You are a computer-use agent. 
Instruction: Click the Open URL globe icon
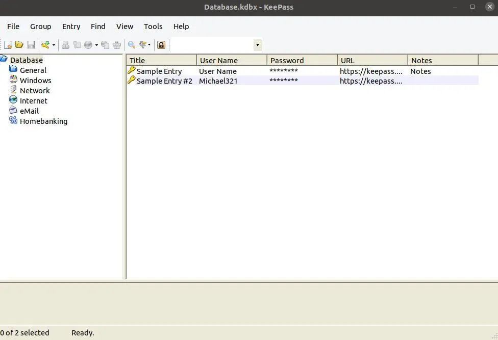pyautogui.click(x=88, y=45)
